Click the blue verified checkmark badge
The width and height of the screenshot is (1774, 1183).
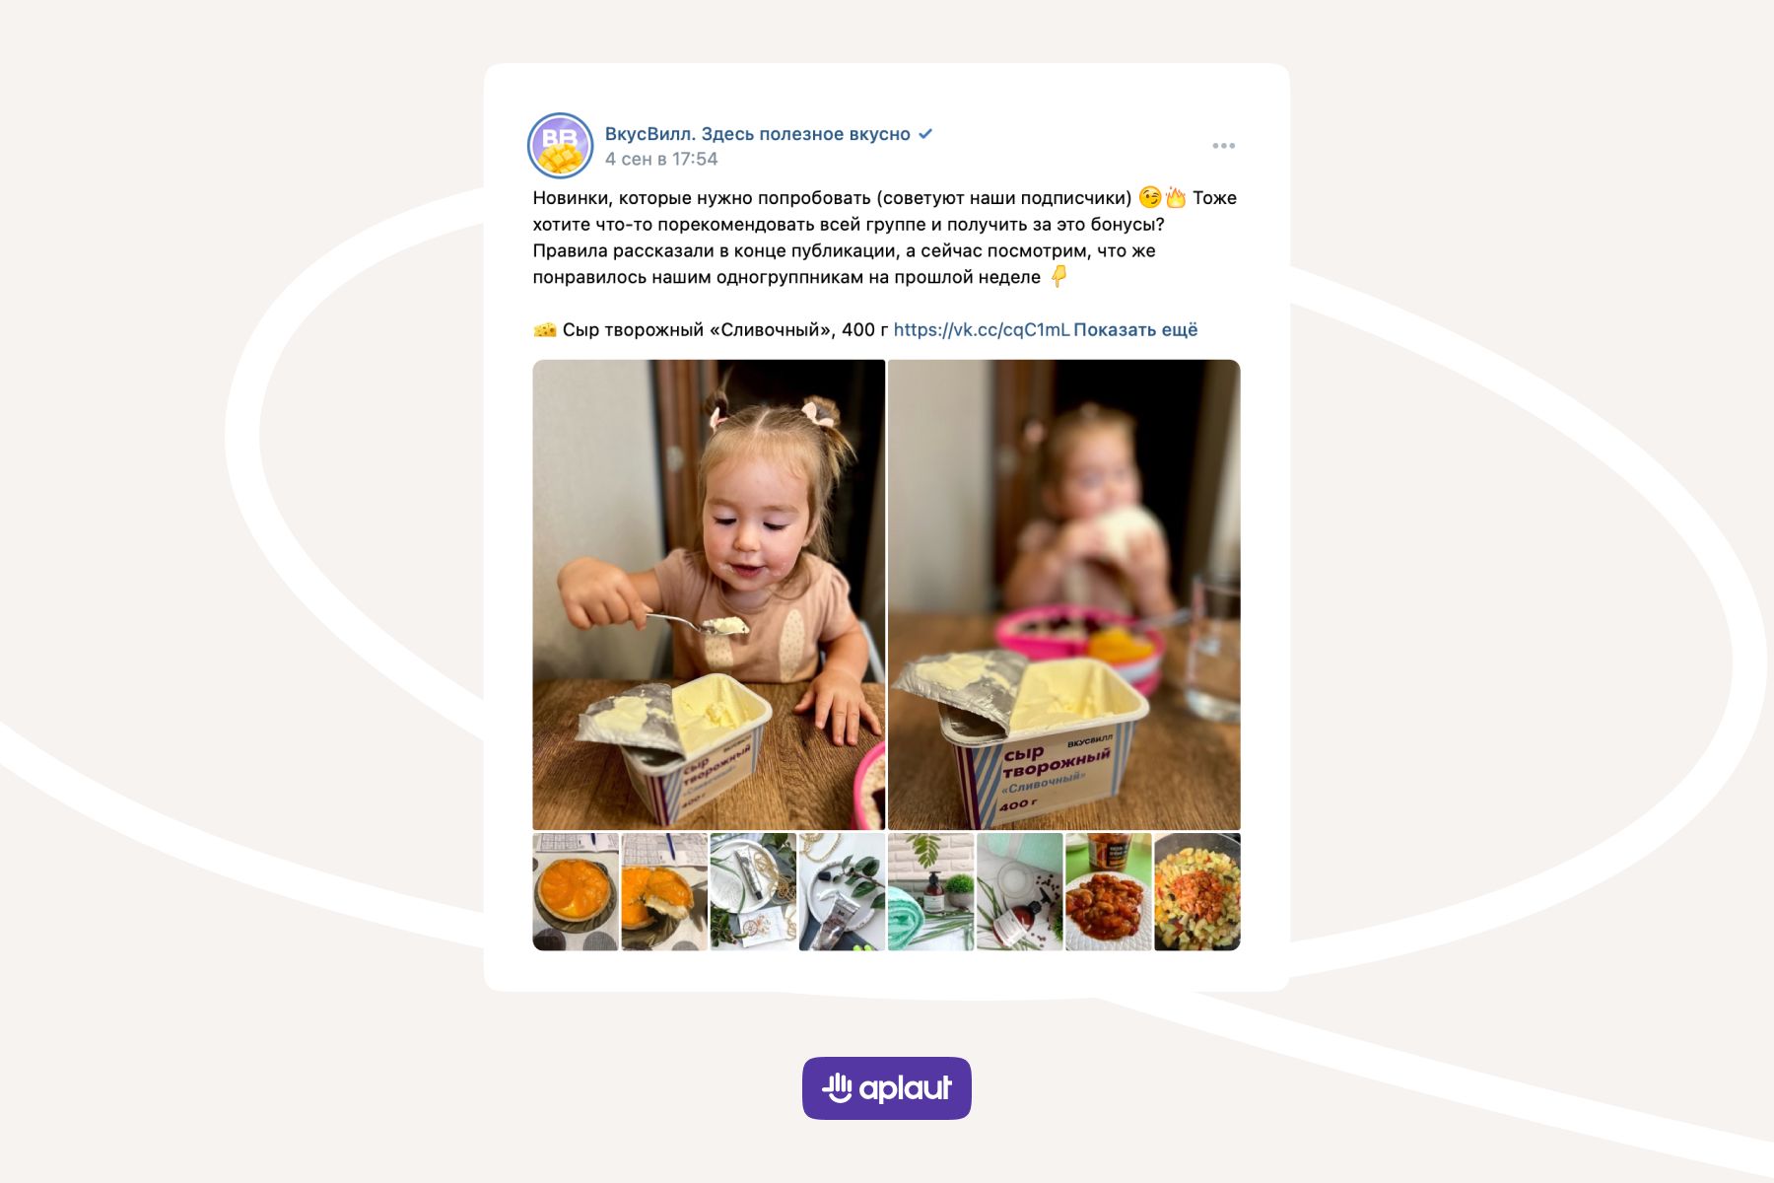coord(925,134)
